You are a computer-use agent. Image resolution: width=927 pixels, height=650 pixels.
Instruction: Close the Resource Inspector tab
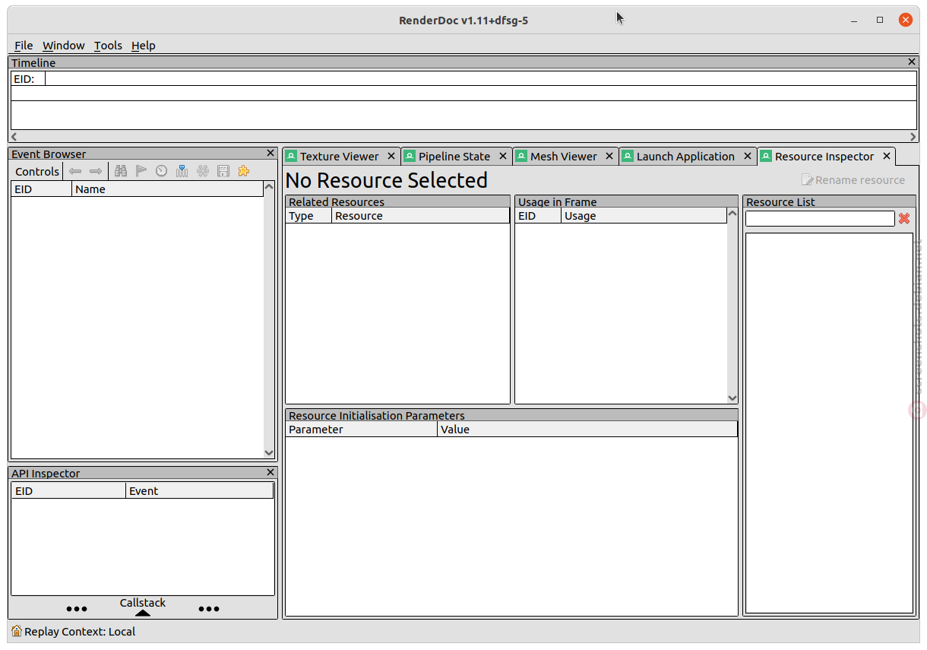(887, 156)
